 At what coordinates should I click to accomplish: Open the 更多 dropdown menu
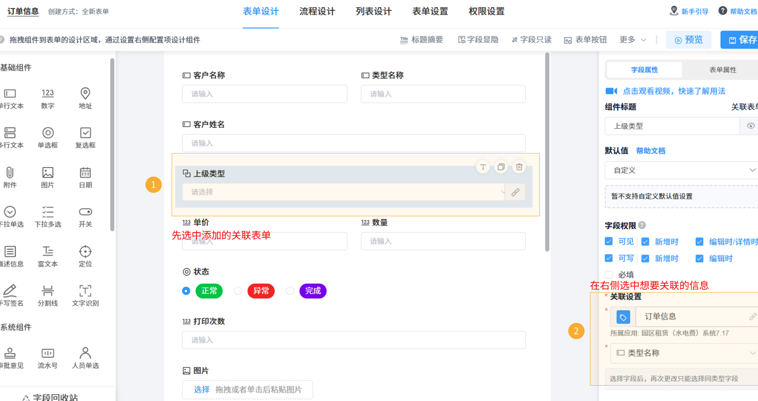633,40
